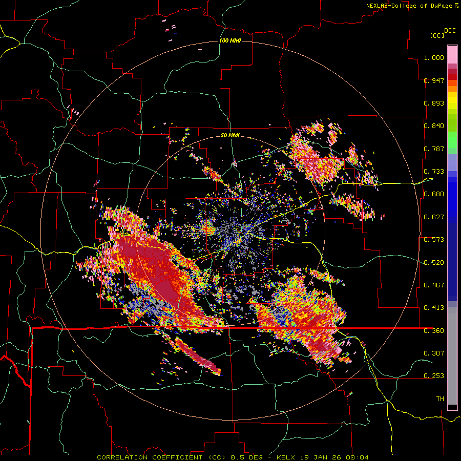Pick the gray lower segment of color bar
The image size is (461, 461).
click(452, 357)
